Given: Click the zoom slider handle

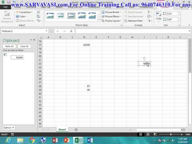Looking at the screenshot, I should tap(171, 134).
